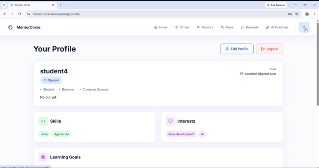Click the student4 username heading
This screenshot has height=168, width=319.
(x=54, y=71)
